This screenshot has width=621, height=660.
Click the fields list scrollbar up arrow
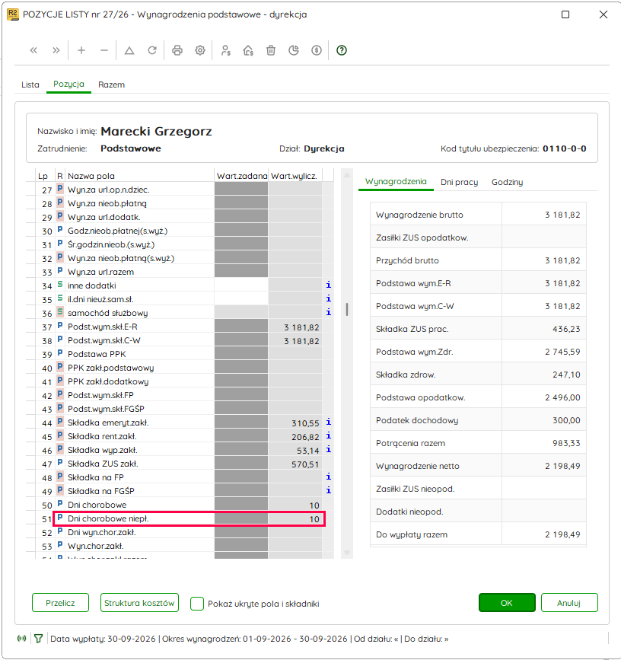point(347,175)
